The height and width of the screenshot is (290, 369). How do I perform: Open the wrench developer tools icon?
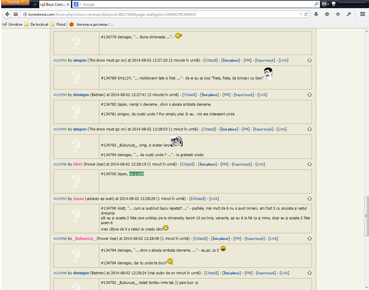(x=349, y=14)
